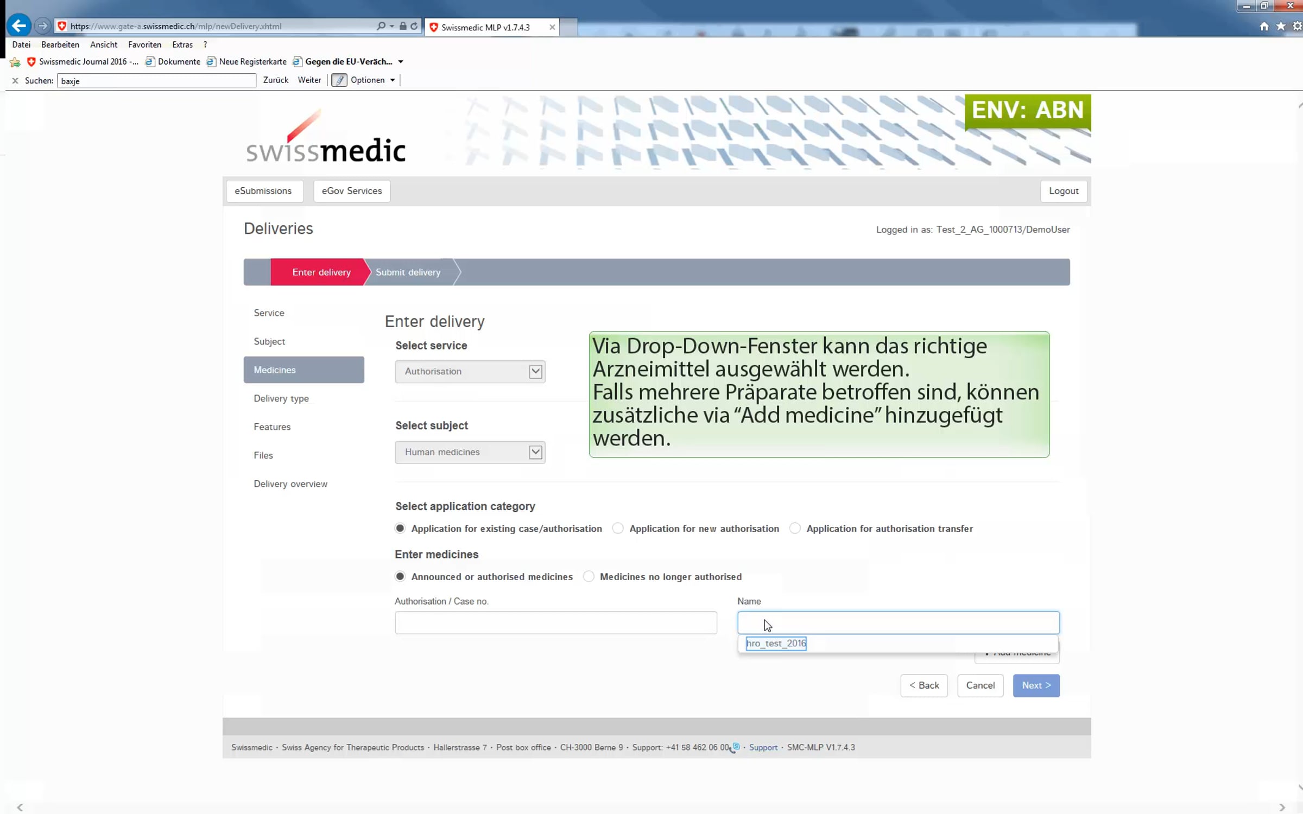This screenshot has height=814, width=1303.
Task: Click in the Suchen find field
Action: tap(156, 81)
